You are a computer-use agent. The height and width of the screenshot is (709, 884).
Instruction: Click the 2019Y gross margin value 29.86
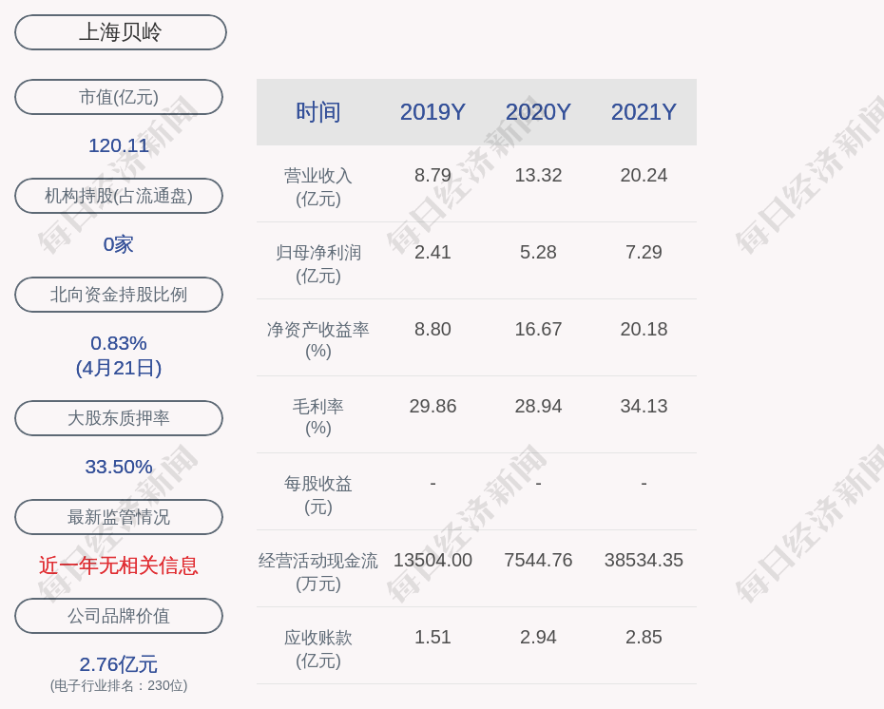coord(432,406)
